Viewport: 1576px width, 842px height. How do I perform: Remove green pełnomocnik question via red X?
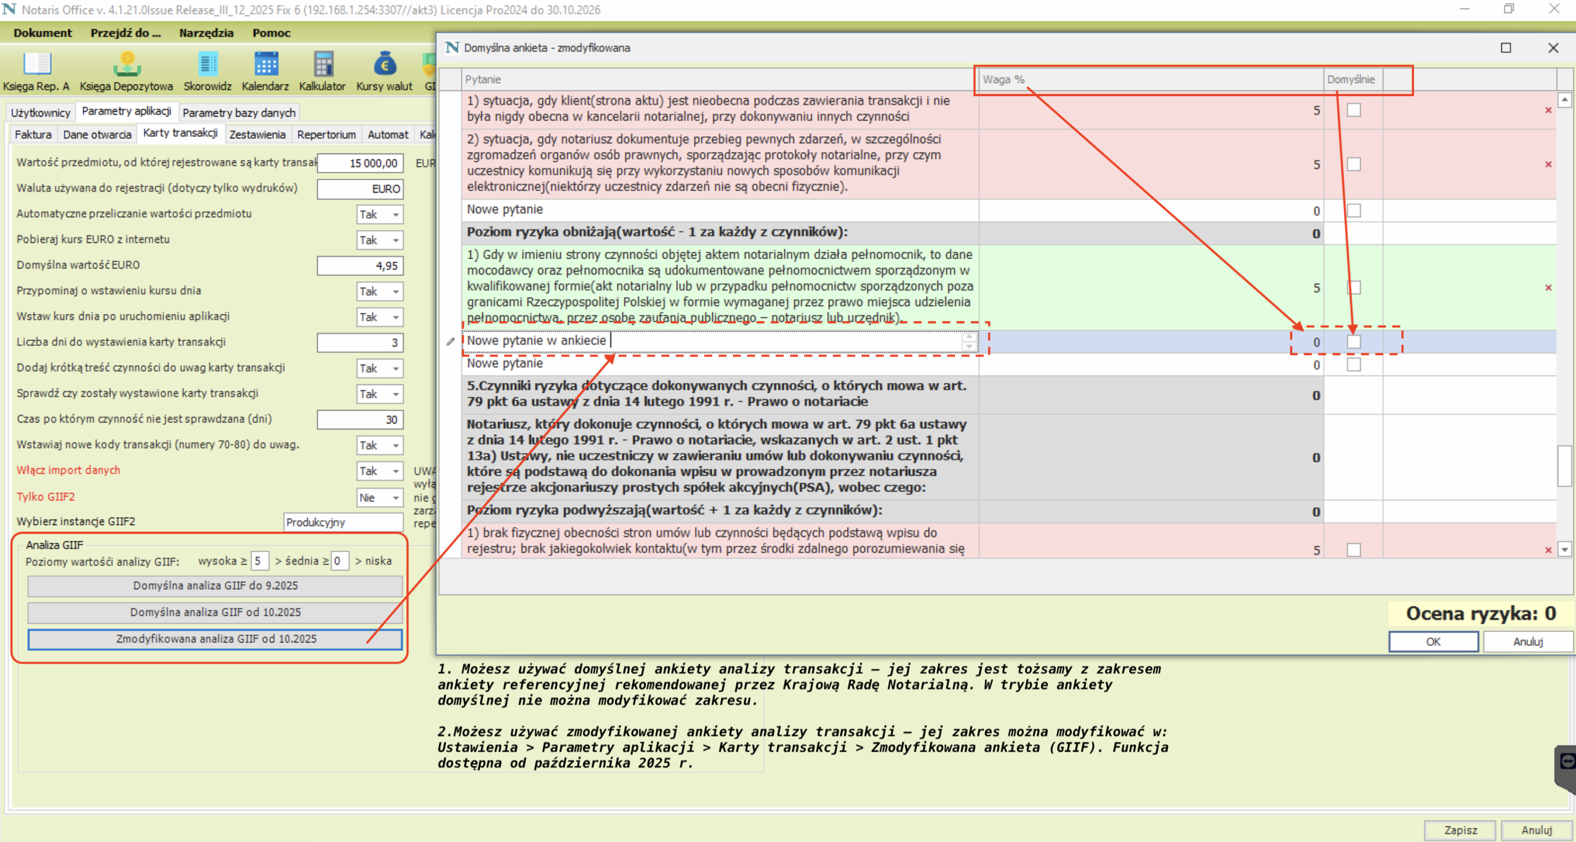1548,287
